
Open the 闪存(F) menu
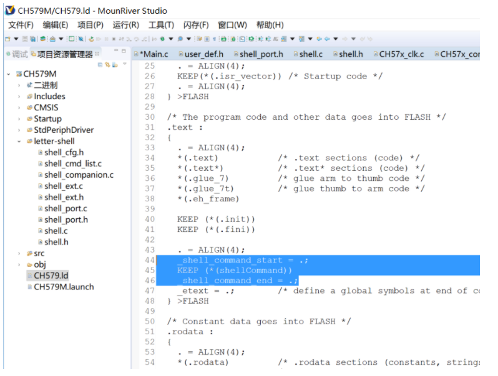195,25
